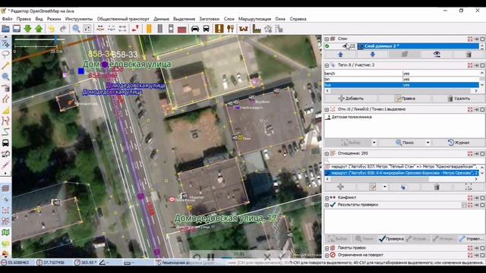Select the draw nodes tool in sidebar
The image size is (486, 273).
coord(5,66)
